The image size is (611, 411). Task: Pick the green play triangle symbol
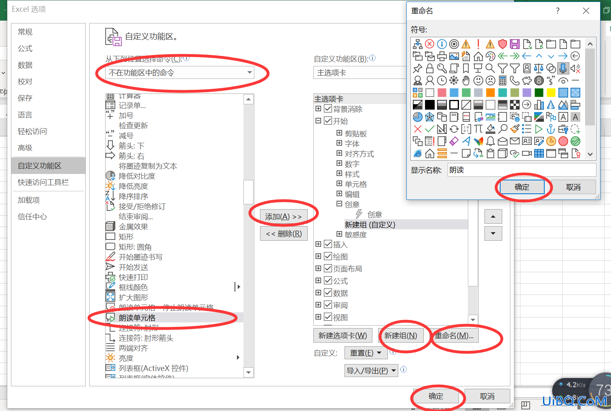point(539,129)
